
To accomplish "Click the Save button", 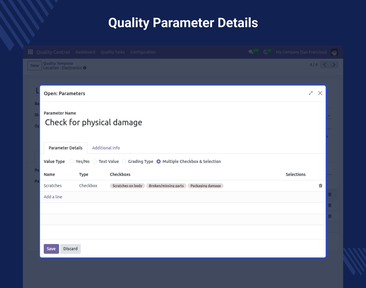I will 51,249.
